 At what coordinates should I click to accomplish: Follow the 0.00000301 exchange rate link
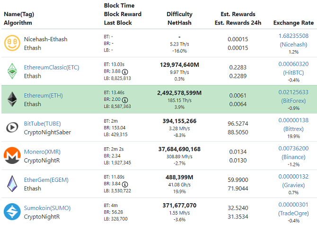point(293,205)
